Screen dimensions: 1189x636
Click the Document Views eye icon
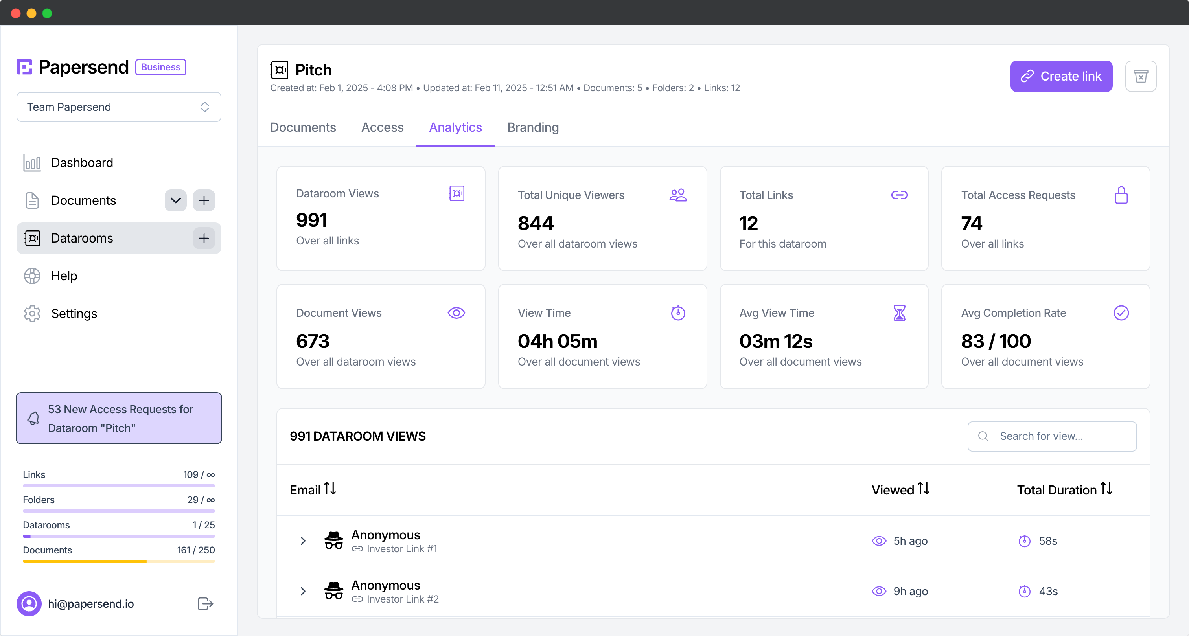pyautogui.click(x=456, y=313)
